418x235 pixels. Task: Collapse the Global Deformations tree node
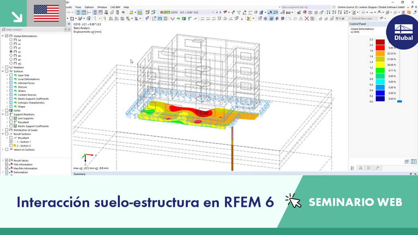[x=3, y=36]
